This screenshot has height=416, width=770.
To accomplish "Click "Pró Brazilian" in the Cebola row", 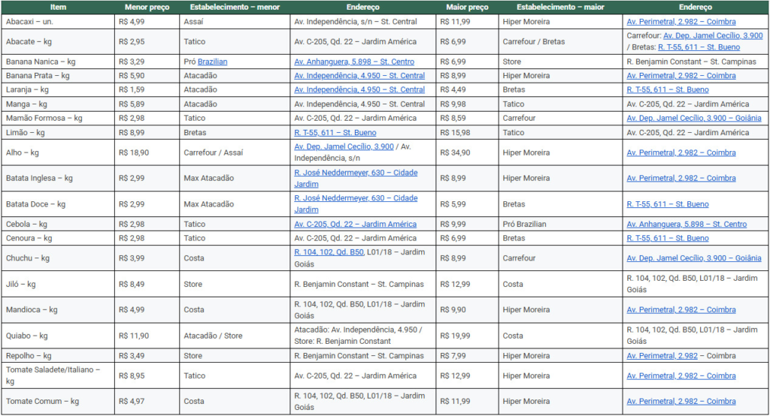I will [x=524, y=225].
